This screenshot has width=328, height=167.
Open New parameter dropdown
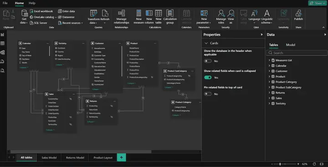pyautogui.click(x=204, y=17)
